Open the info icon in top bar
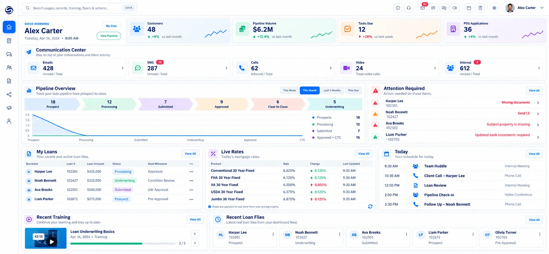This screenshot has height=254, width=549. pos(398,8)
